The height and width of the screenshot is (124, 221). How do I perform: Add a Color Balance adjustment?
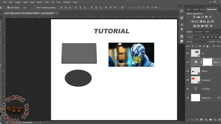tap(196, 21)
